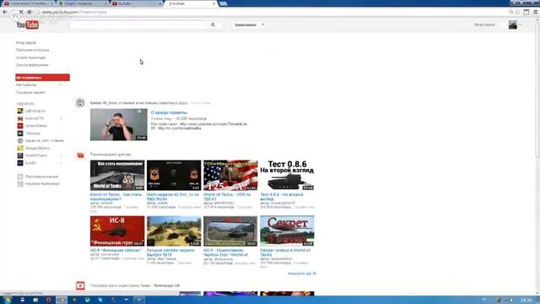
Task: Bookmark this page with the star icon
Action: pyautogui.click(x=517, y=12)
